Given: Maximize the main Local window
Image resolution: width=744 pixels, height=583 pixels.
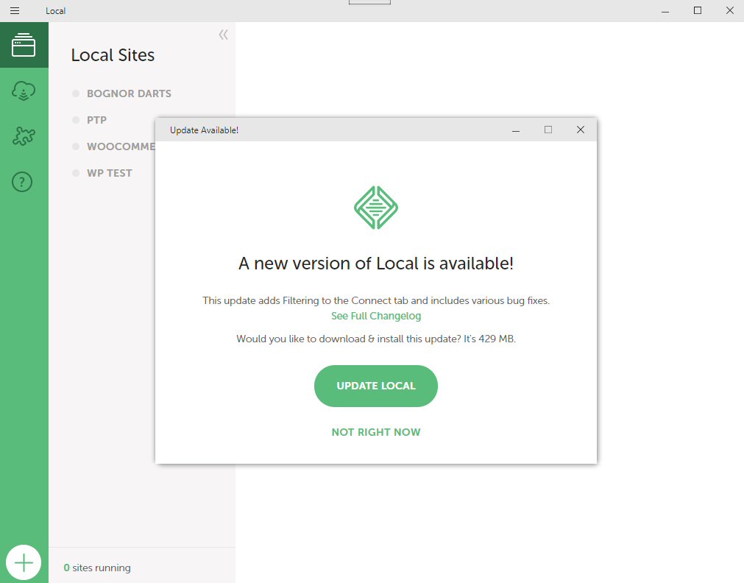Looking at the screenshot, I should [698, 10].
